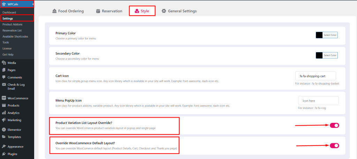This screenshot has height=159, width=357.
Task: Click the Marketing megaphone icon
Action: coord(4,120)
